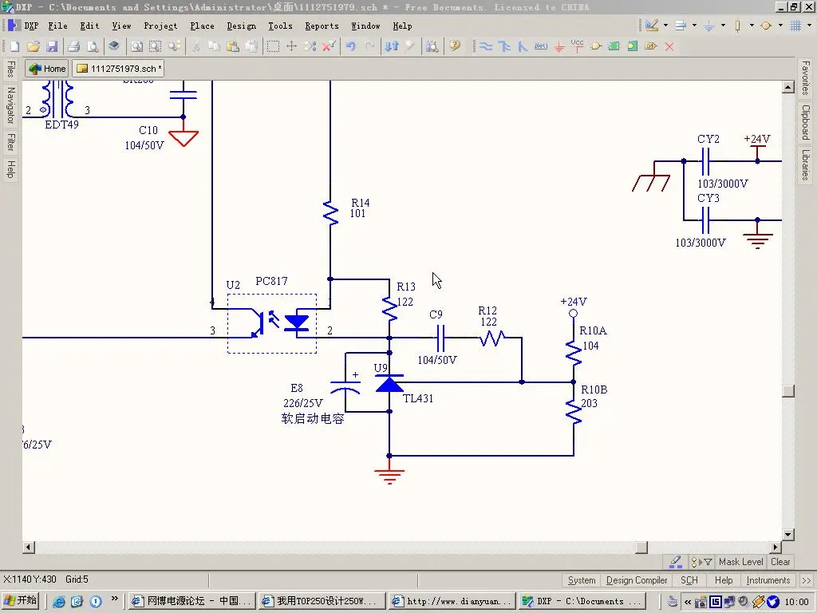This screenshot has width=817, height=613.
Task: Open the System panel button in status bar
Action: [582, 580]
